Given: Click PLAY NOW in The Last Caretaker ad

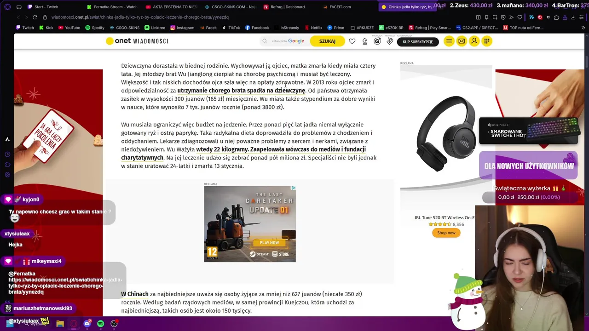Looking at the screenshot, I should pos(269,242).
